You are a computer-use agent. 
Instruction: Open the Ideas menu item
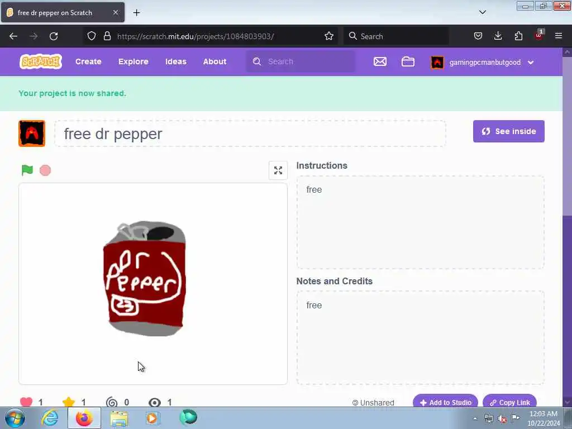coord(176,61)
